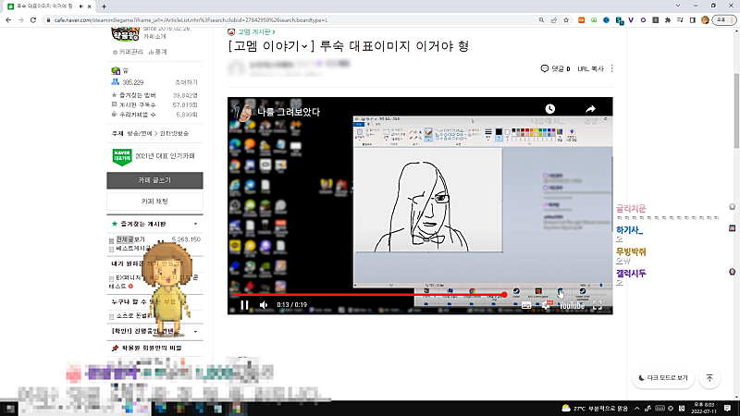Toggle video subtitles button
Image resolution: width=740 pixels, height=416 pixels.
pos(526,304)
